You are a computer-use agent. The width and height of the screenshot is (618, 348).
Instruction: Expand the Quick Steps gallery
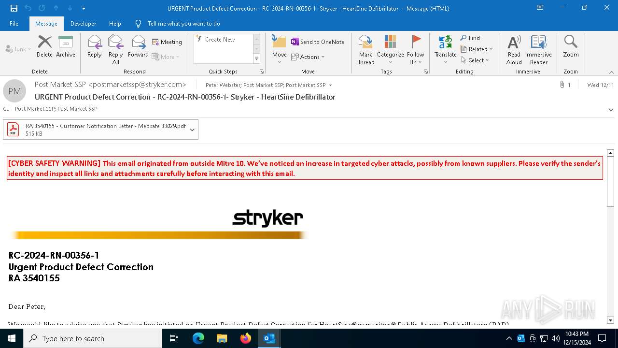pos(256,59)
